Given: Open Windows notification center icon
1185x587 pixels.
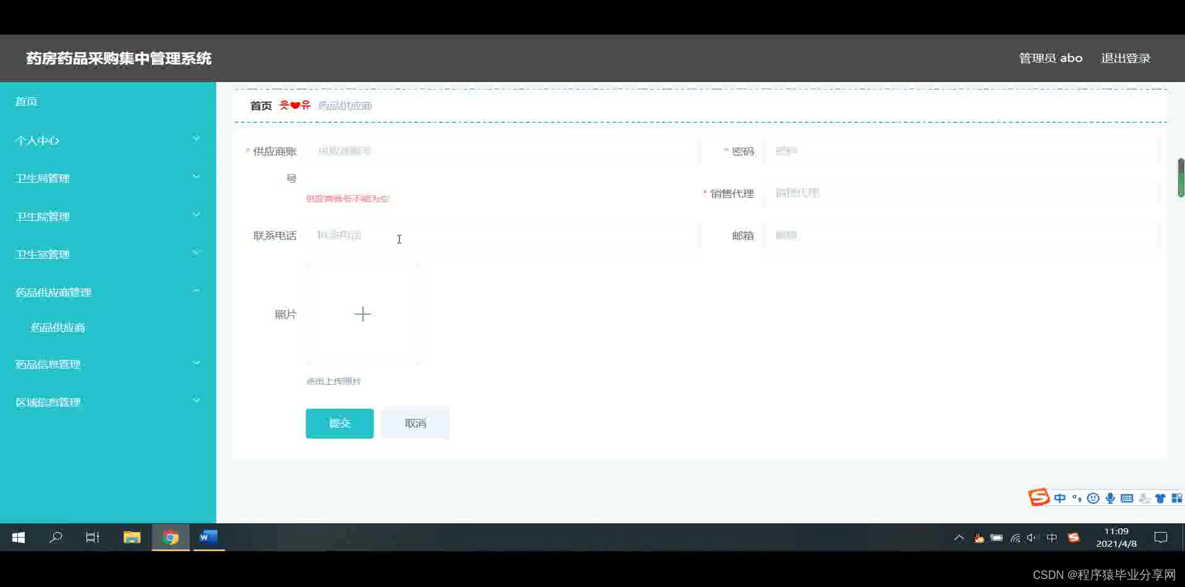Looking at the screenshot, I should pos(1161,538).
